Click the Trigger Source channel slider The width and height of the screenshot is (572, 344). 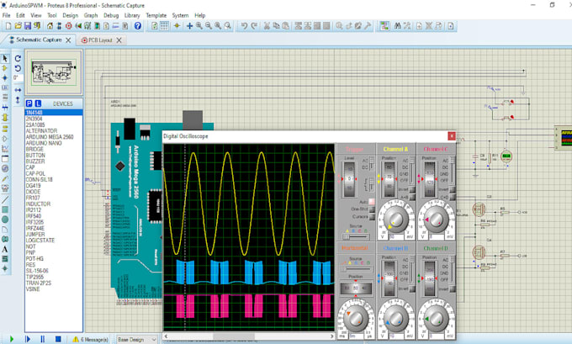pos(356,236)
